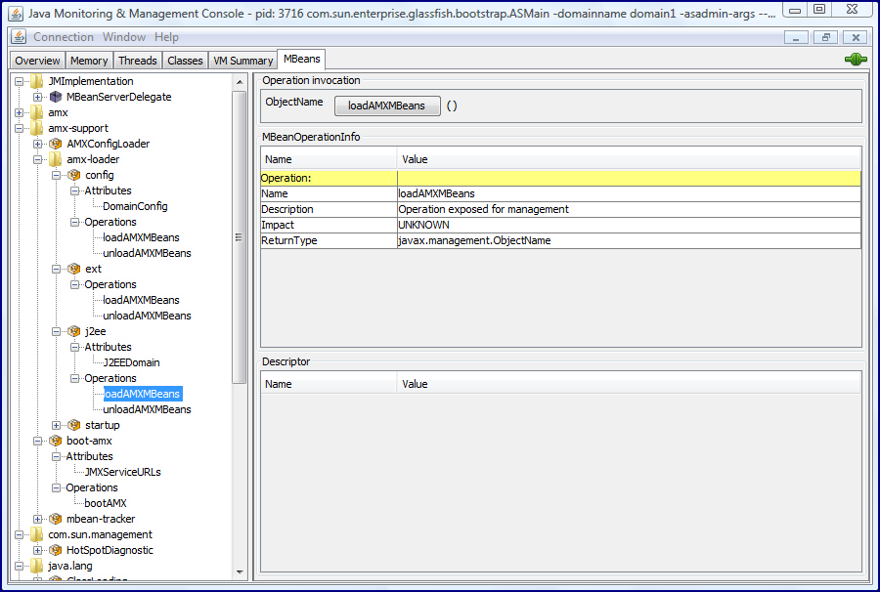Image resolution: width=880 pixels, height=592 pixels.
Task: Collapse the j2ee MBean node
Action: tap(56, 332)
